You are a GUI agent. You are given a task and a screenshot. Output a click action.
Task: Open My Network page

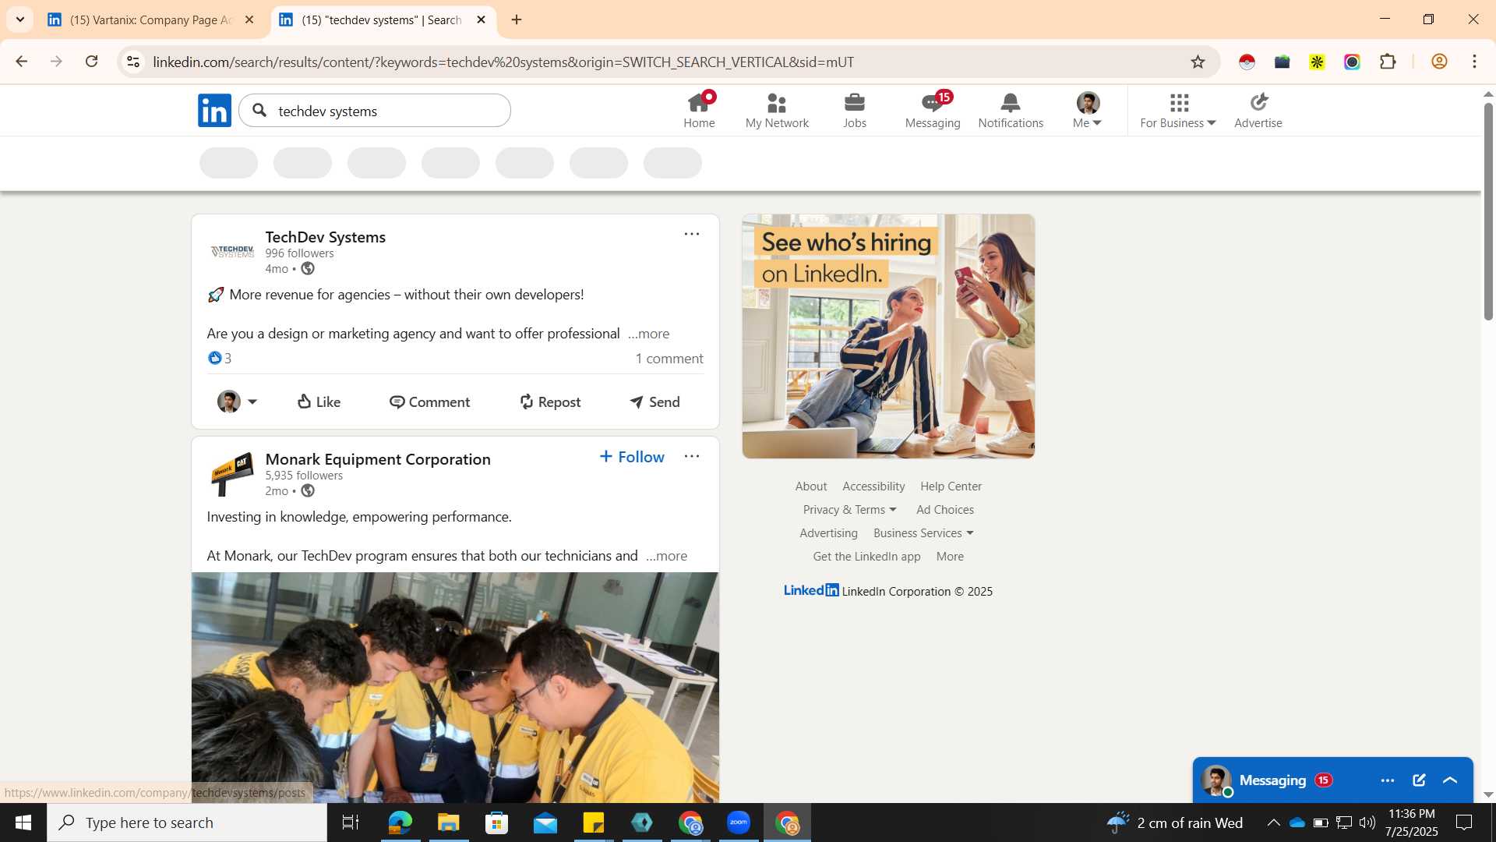pos(777,110)
